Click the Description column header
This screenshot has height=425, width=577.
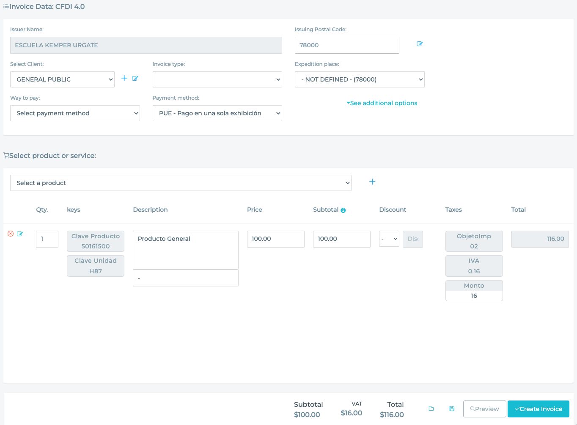[x=150, y=210]
